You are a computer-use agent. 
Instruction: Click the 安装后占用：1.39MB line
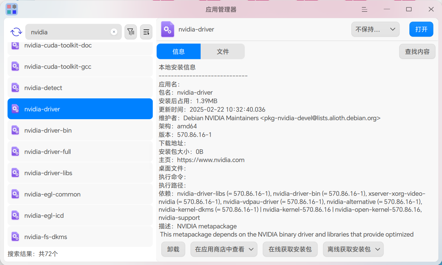(188, 101)
